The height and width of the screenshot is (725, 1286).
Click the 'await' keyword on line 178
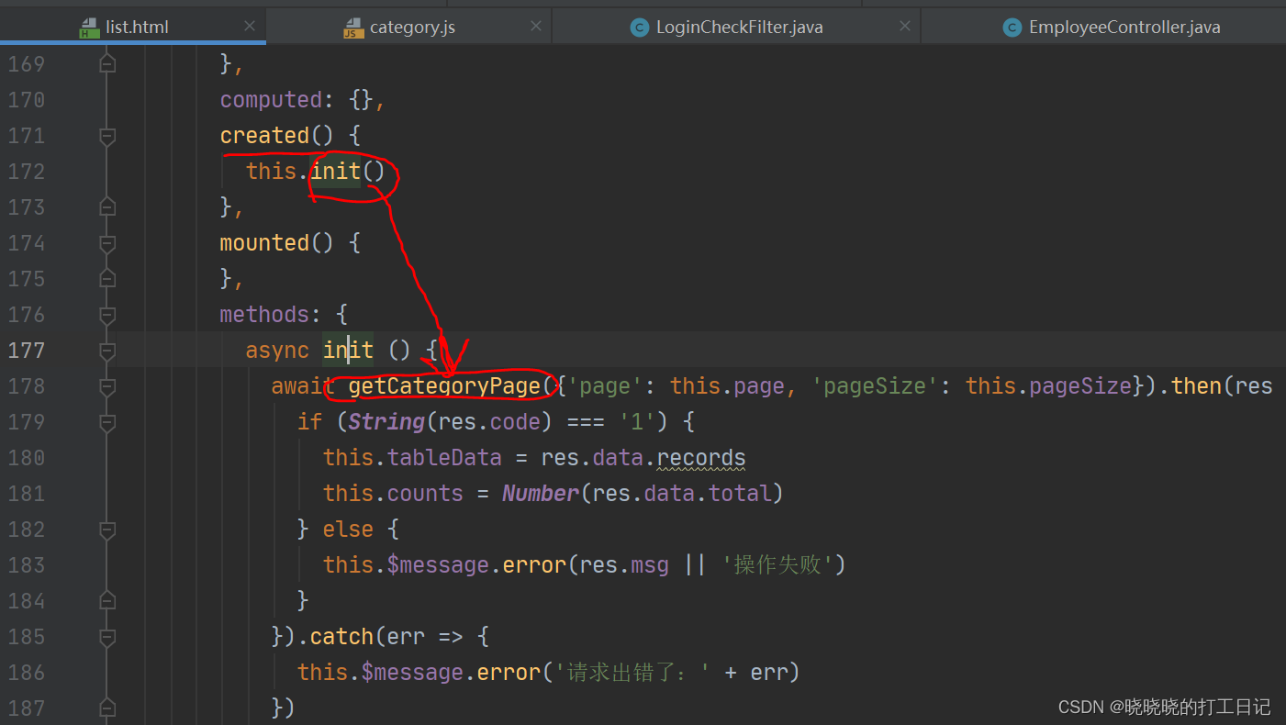coord(303,386)
